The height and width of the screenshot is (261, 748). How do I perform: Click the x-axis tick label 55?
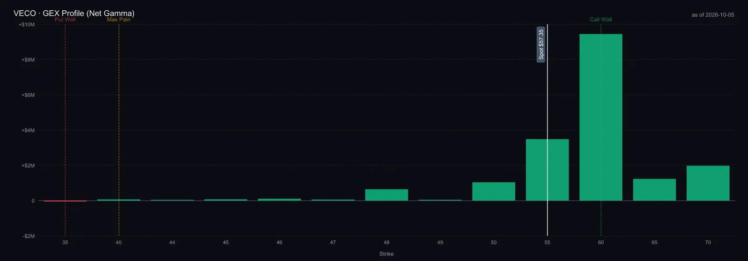(547, 242)
